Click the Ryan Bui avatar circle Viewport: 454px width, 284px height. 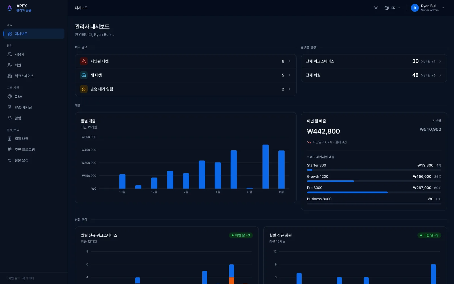pyautogui.click(x=415, y=8)
